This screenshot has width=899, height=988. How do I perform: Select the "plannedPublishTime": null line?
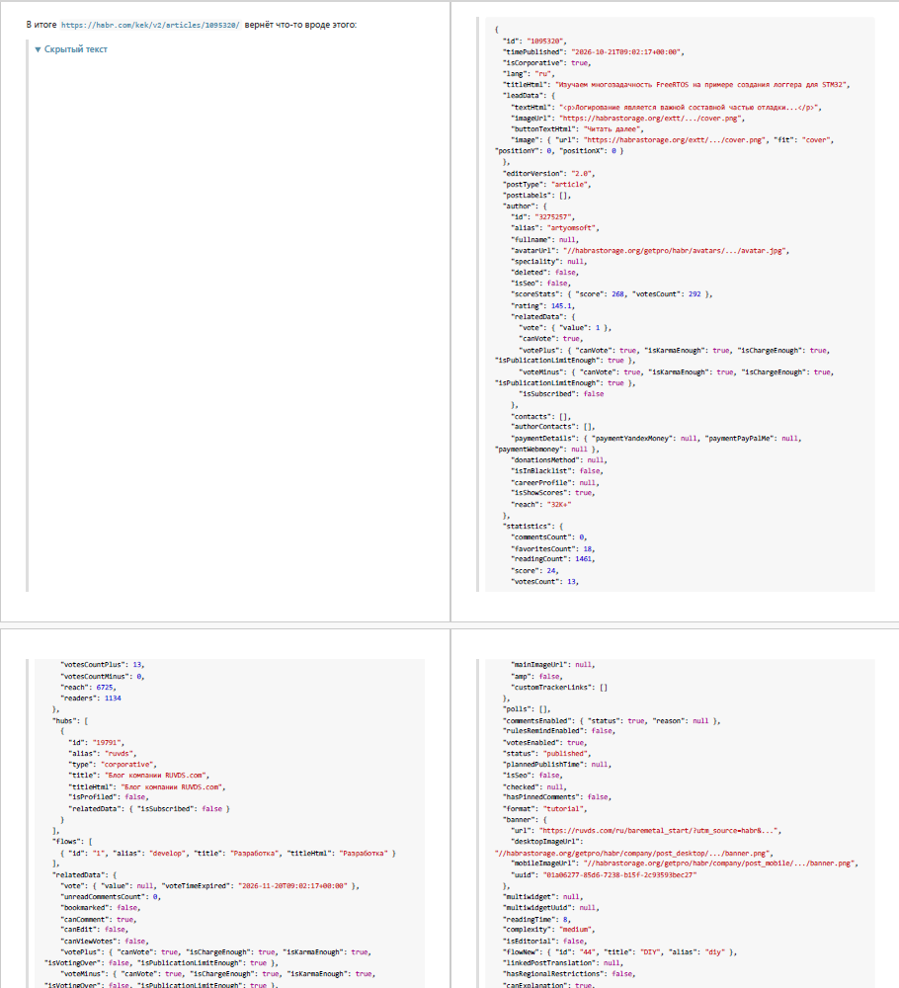[557, 765]
